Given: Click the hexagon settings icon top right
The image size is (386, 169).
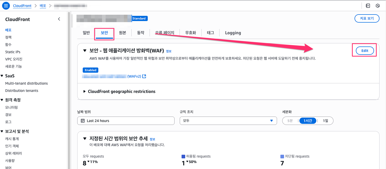Looking at the screenshot, I should [378, 5].
